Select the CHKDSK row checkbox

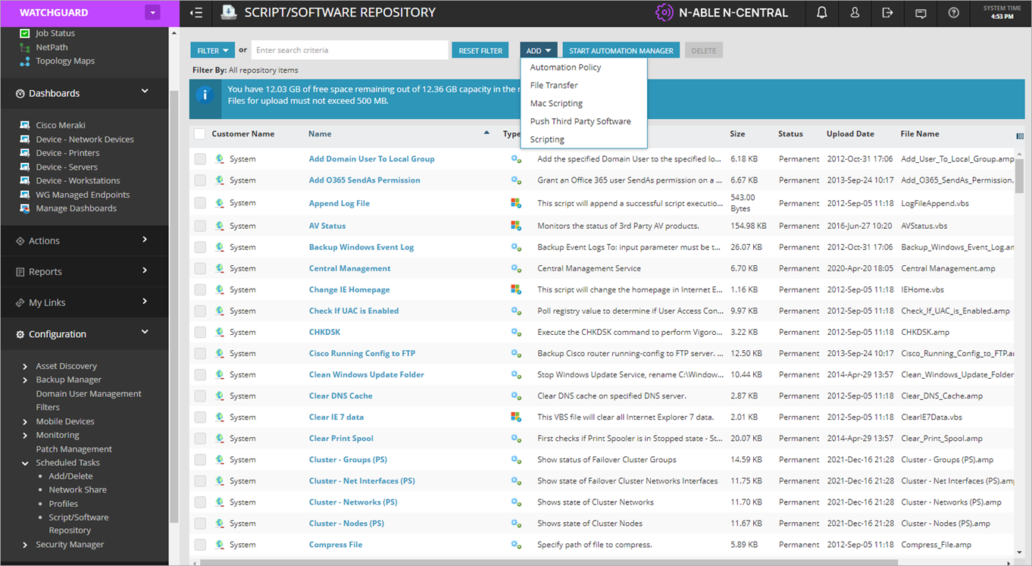(200, 331)
